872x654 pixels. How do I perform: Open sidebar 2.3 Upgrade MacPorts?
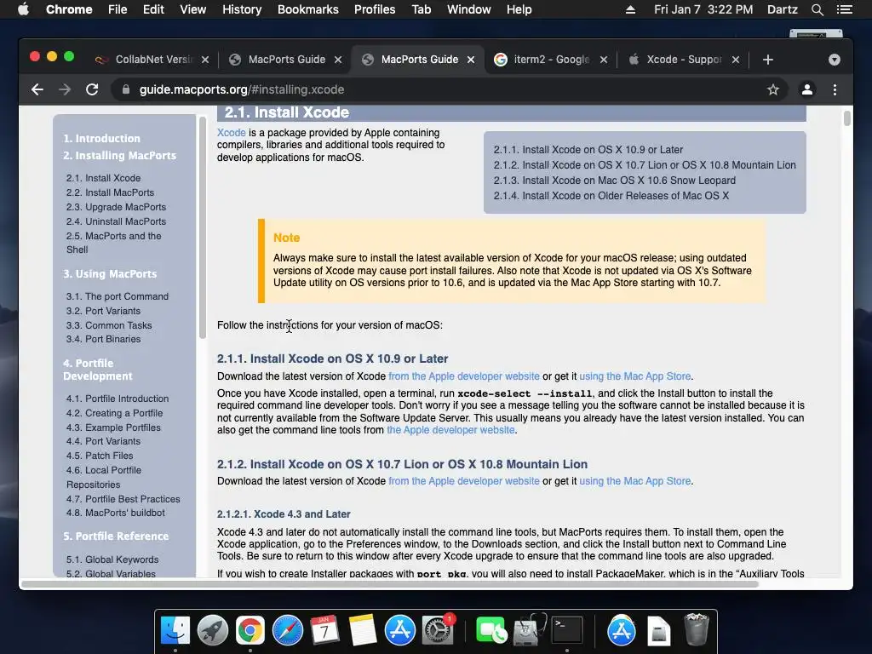(116, 207)
